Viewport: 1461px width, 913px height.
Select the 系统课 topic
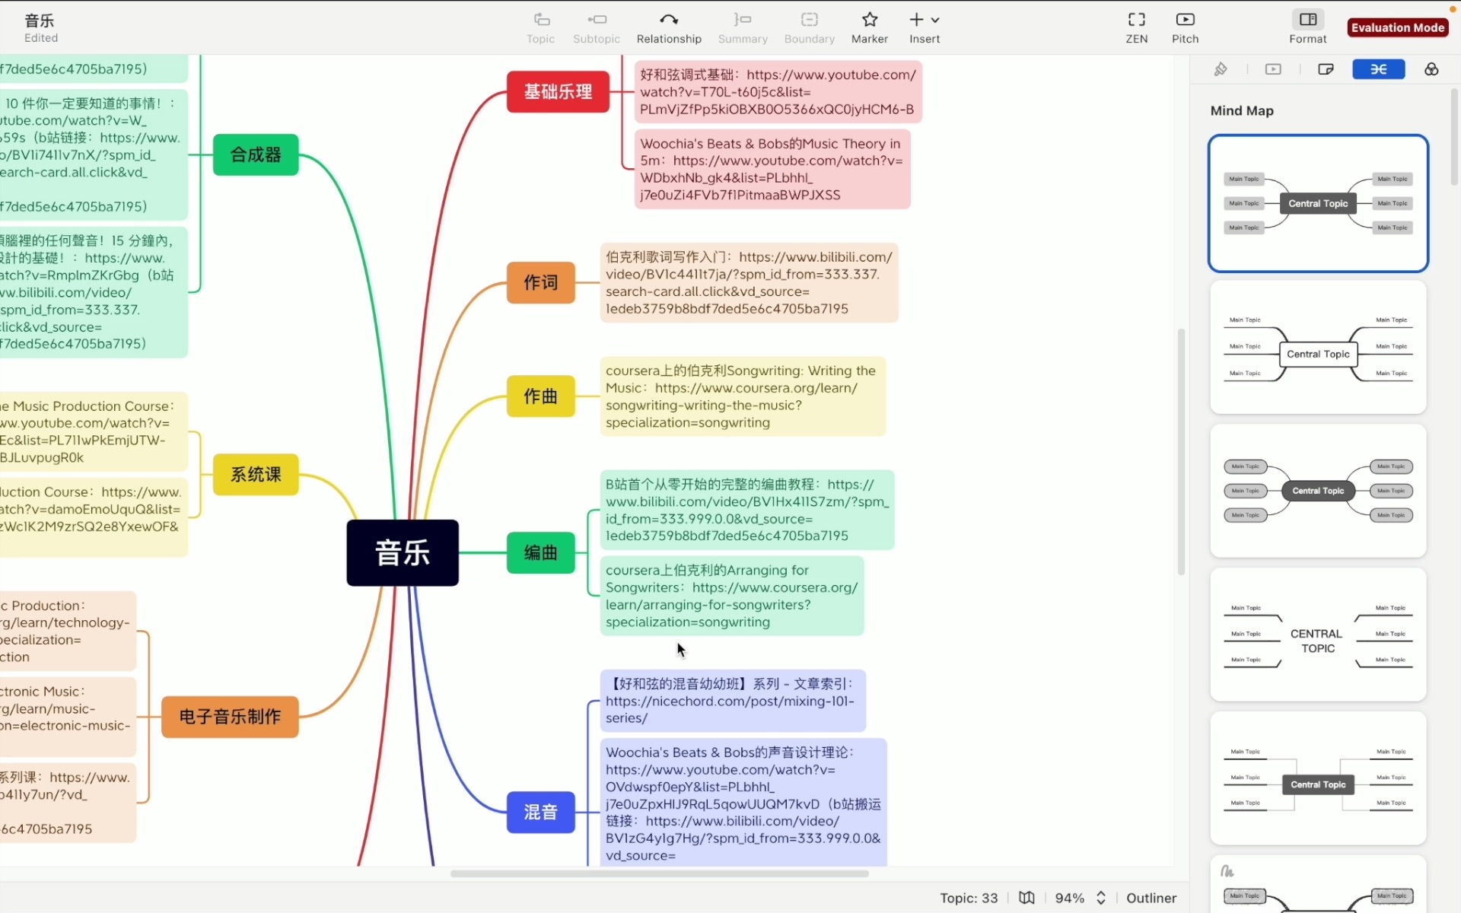(x=256, y=475)
